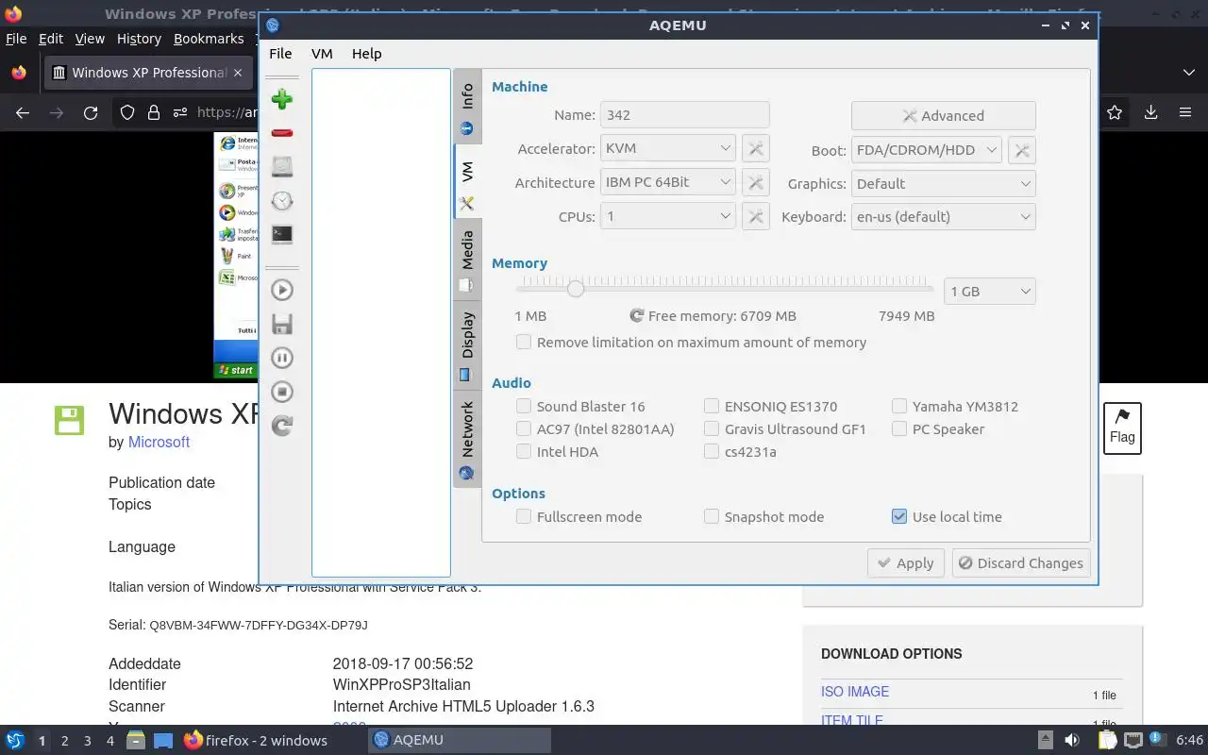
Task: Uncheck Use local time option
Action: pyautogui.click(x=899, y=517)
